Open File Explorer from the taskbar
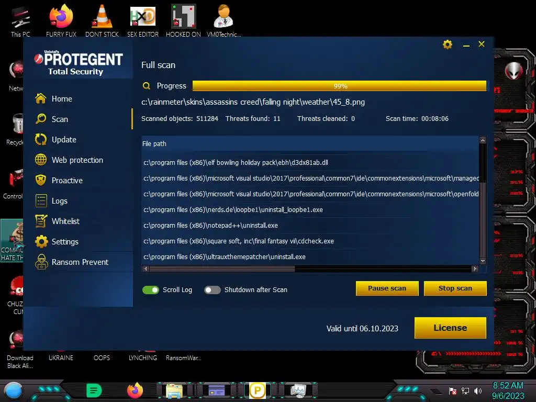This screenshot has width=536, height=402. [174, 391]
